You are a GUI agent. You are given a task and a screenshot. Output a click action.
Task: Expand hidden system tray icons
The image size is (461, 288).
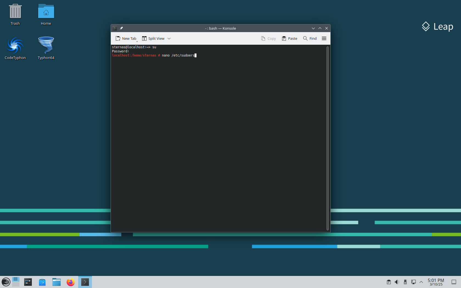(x=421, y=282)
